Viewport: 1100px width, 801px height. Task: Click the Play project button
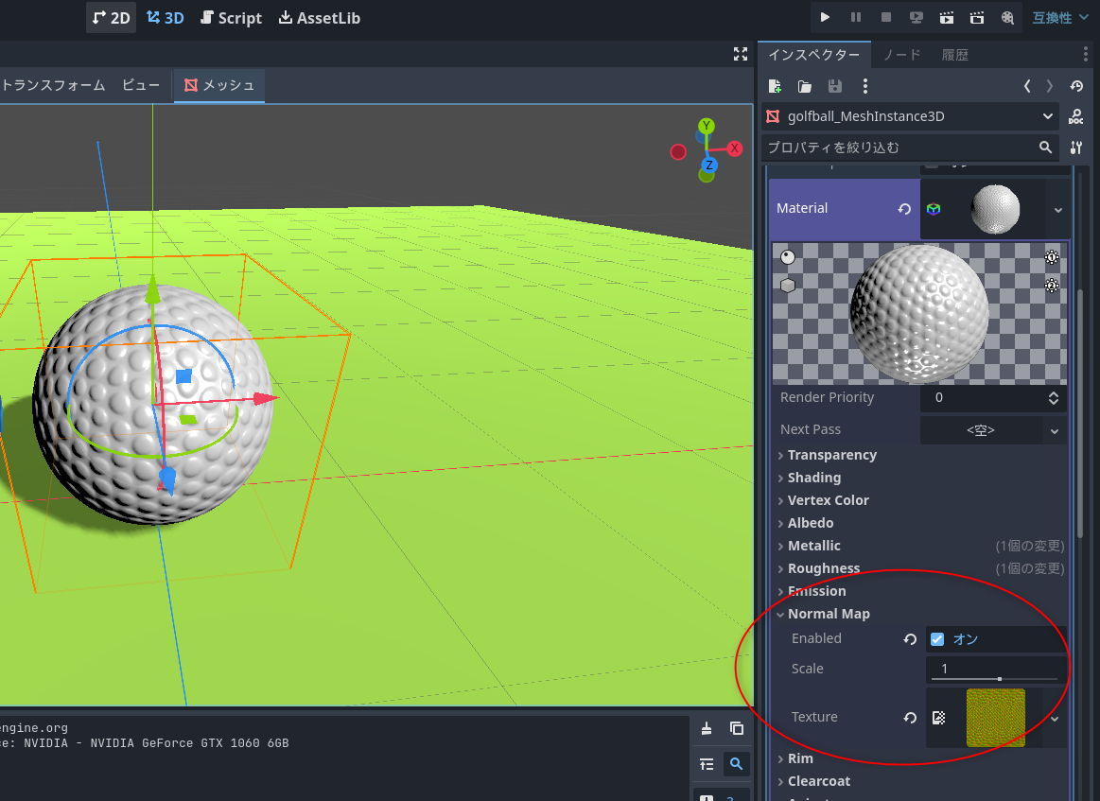tap(825, 17)
